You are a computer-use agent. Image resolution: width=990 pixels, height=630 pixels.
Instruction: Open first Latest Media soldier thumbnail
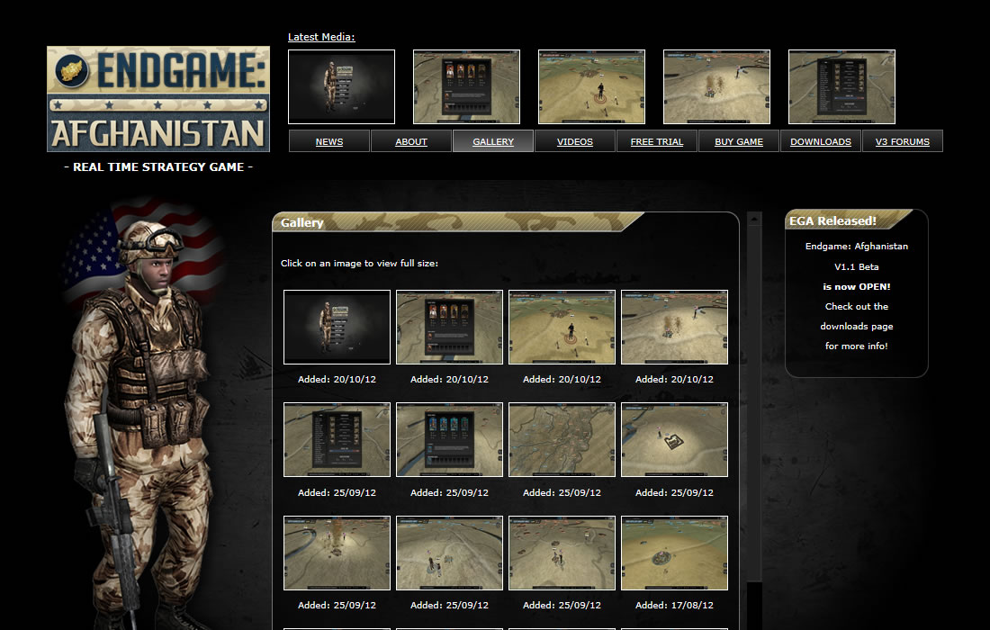(x=341, y=86)
